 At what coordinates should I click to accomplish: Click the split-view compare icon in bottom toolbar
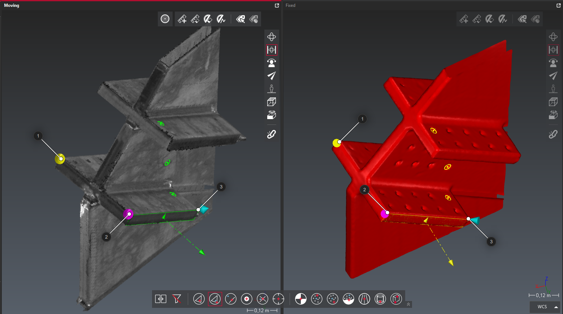pos(161,299)
